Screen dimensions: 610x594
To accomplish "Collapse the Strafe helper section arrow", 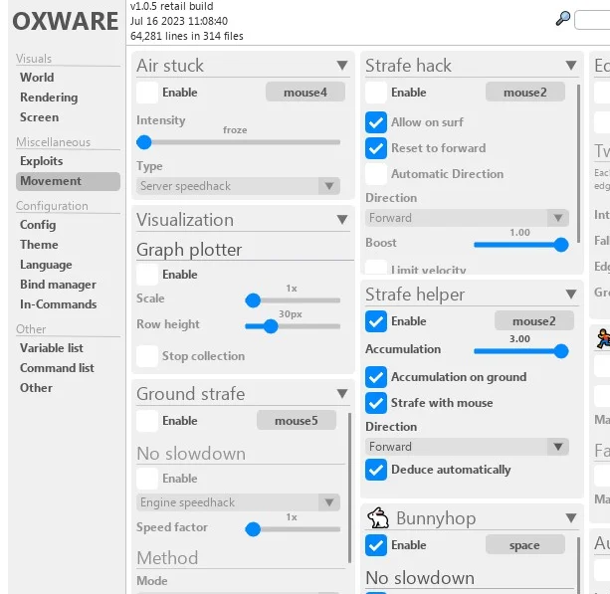I will coord(570,296).
